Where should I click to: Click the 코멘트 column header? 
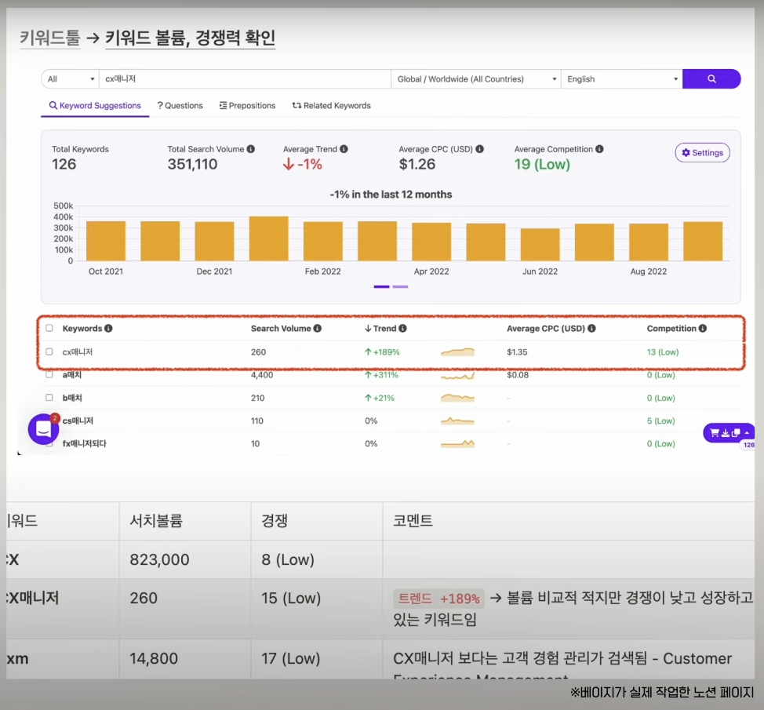[413, 521]
